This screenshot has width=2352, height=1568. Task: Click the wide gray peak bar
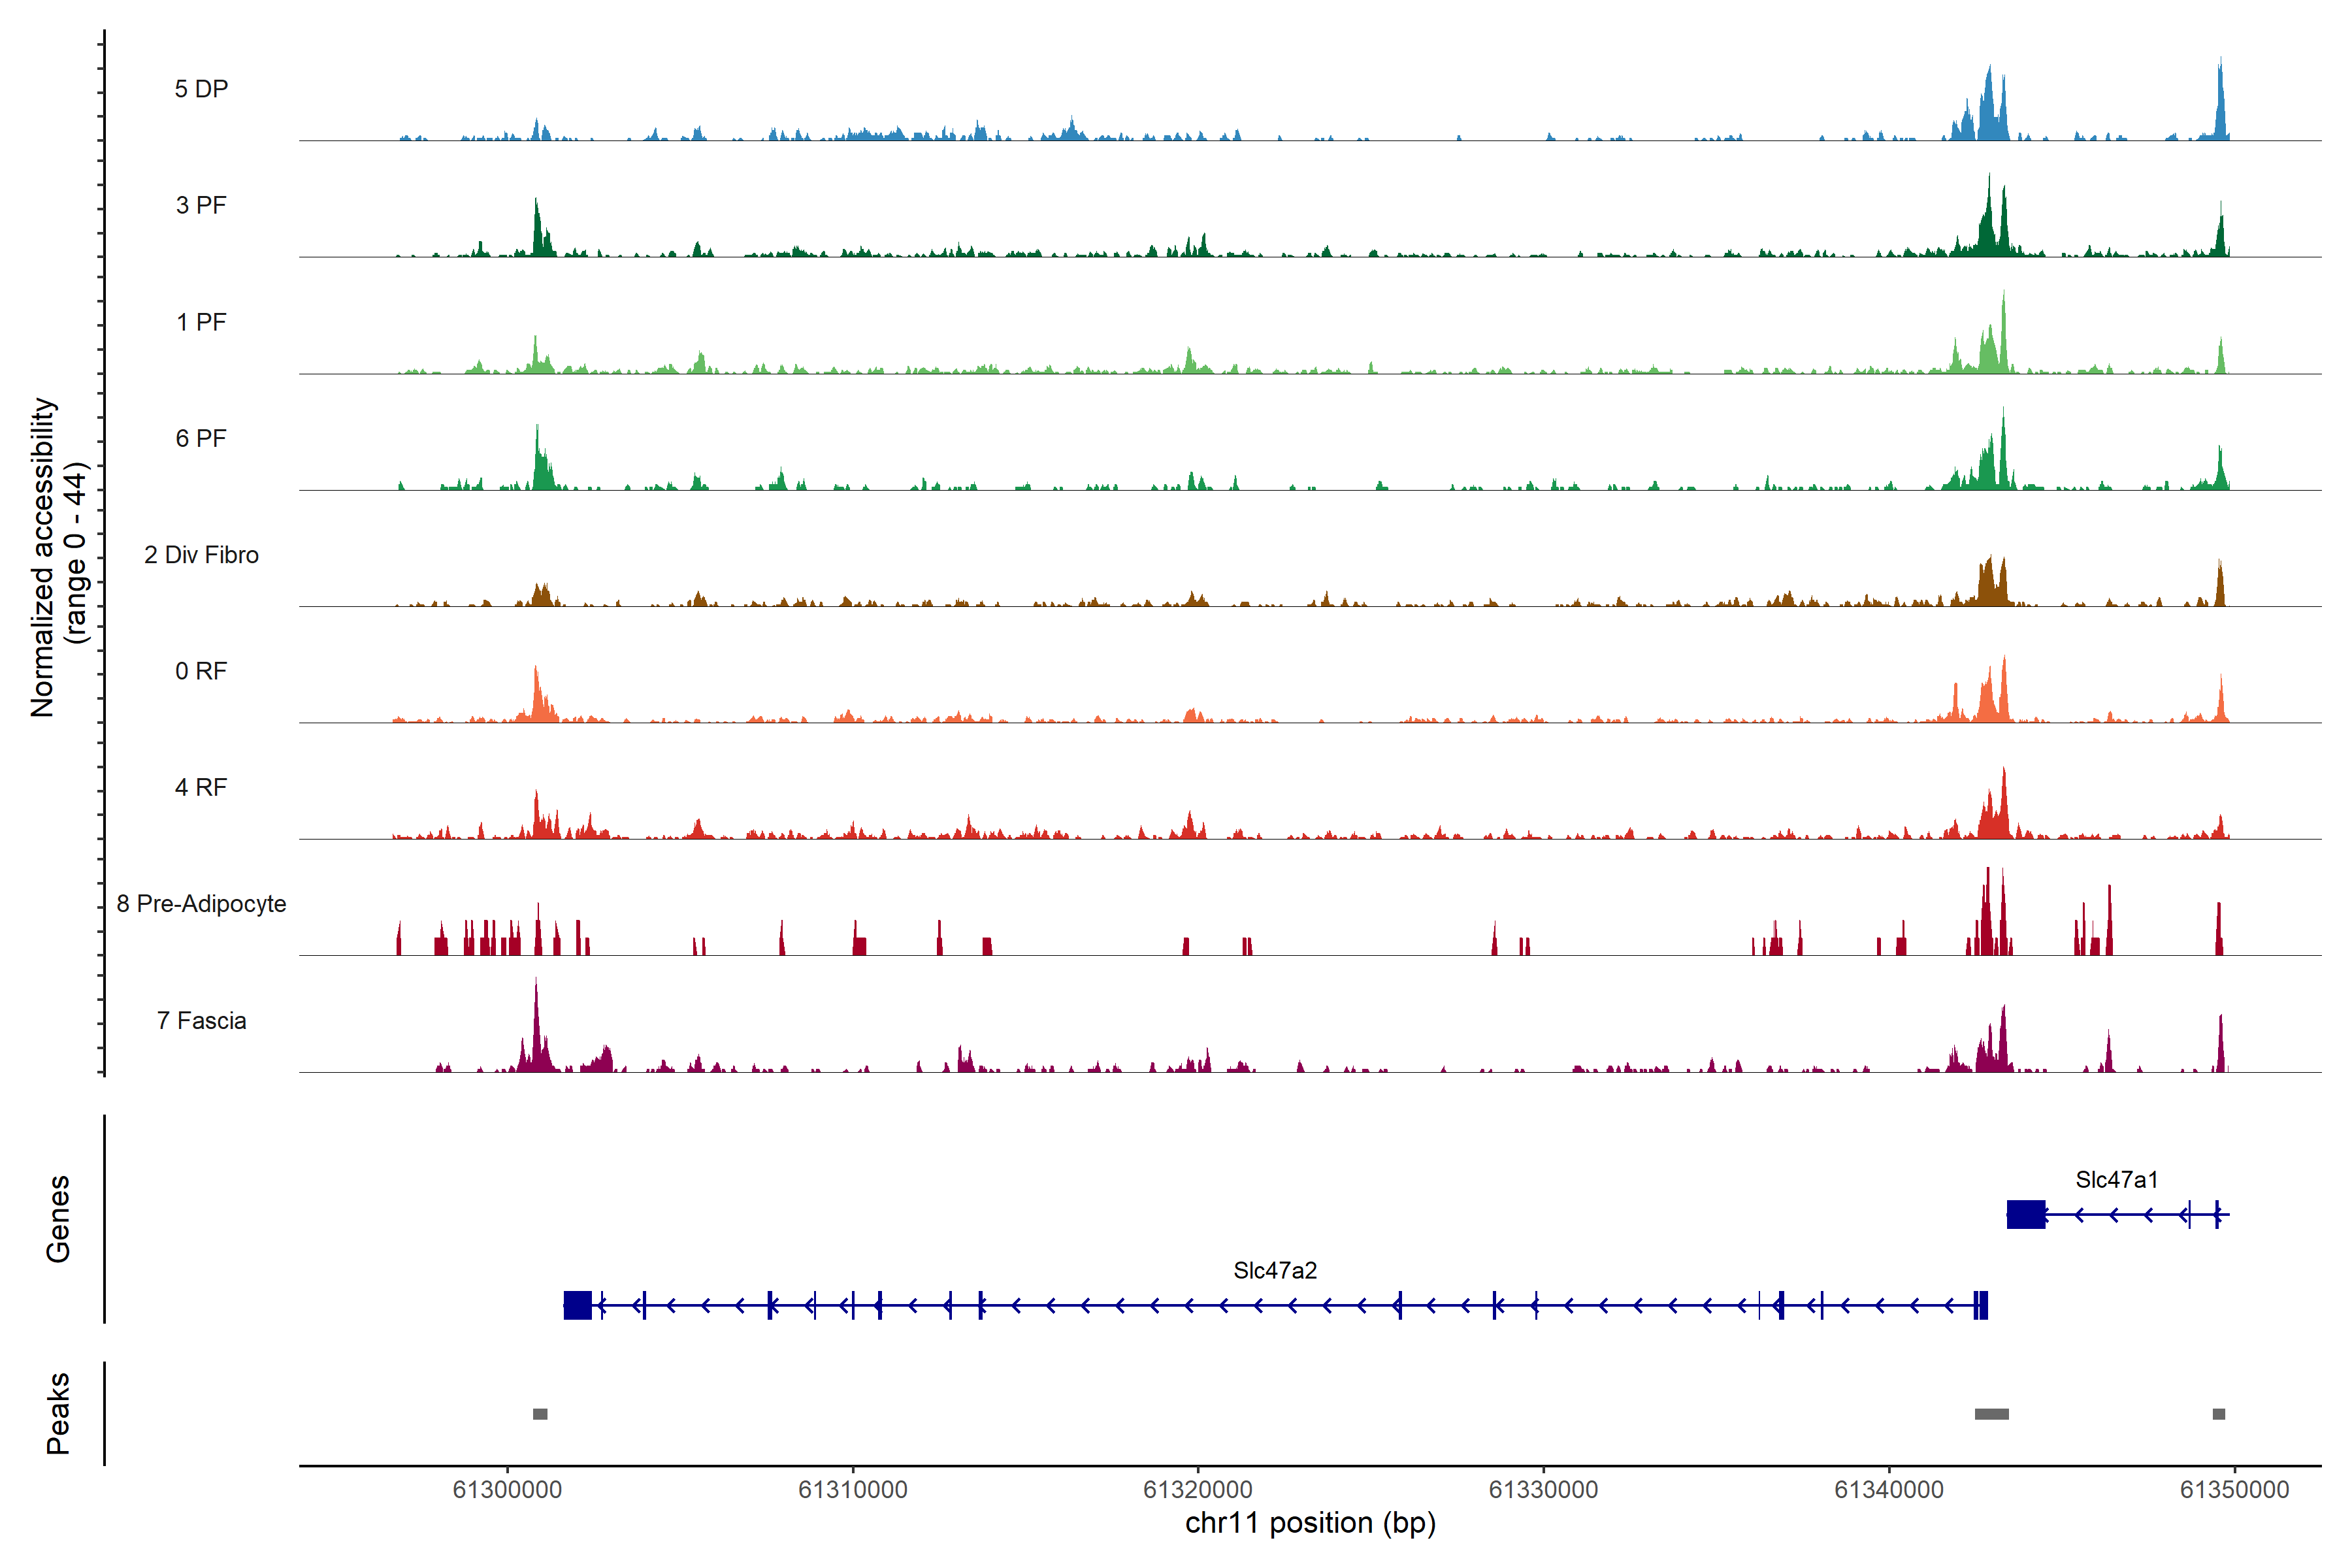pos(1991,1413)
